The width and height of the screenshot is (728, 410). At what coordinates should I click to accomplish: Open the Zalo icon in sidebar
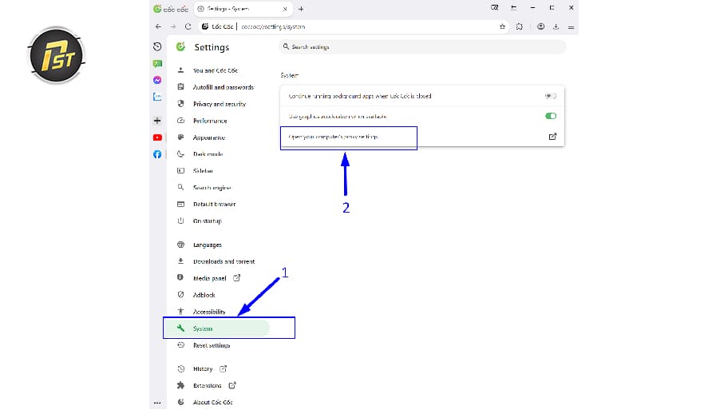click(157, 97)
